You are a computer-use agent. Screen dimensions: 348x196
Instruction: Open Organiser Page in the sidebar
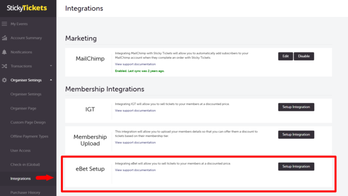pyautogui.click(x=23, y=108)
